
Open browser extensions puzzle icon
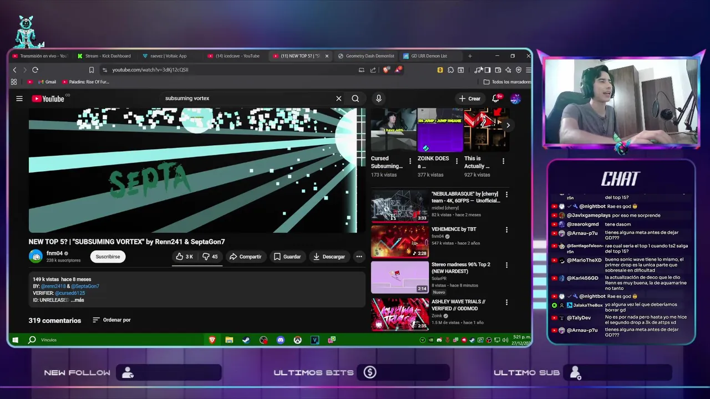[450, 70]
